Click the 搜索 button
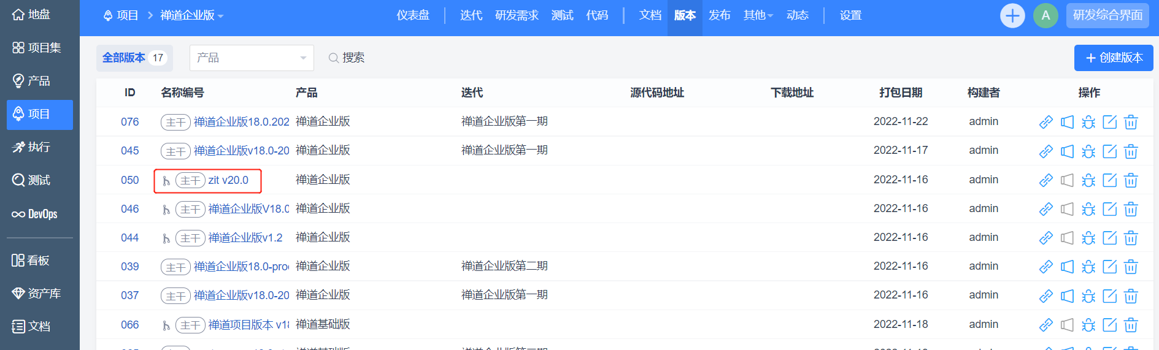 pos(347,58)
